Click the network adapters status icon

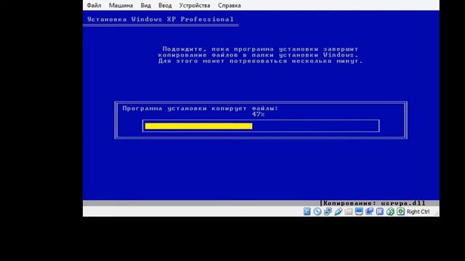point(328,212)
